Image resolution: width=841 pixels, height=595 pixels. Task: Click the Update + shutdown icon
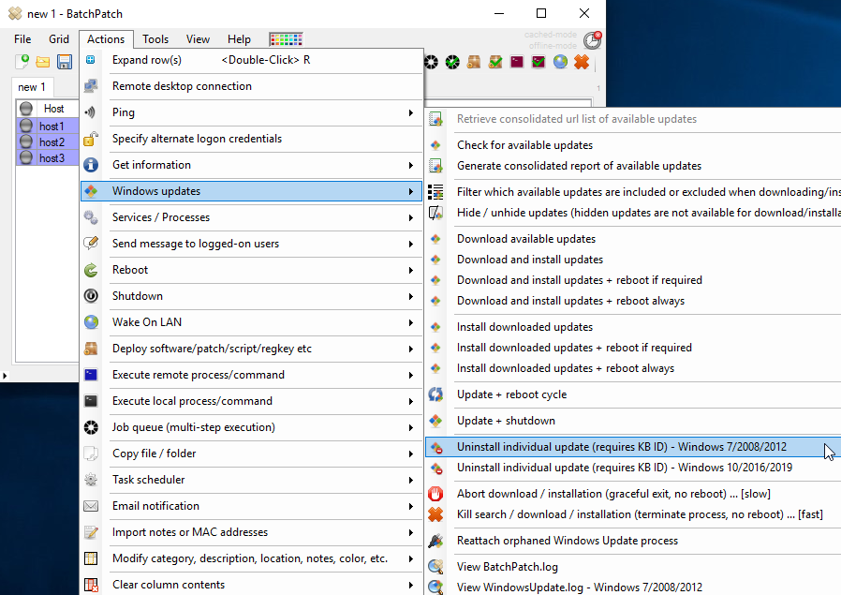click(435, 421)
